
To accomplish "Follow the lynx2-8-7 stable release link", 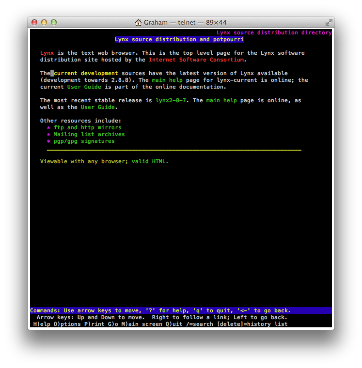I will tap(171, 100).
